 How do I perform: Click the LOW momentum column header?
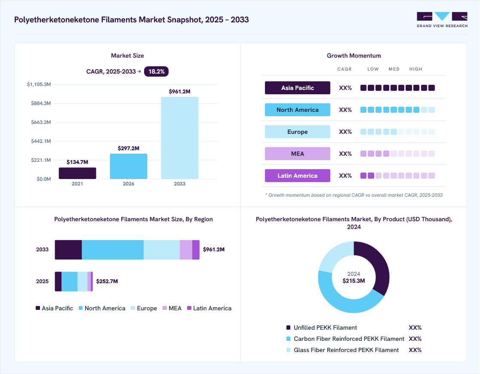click(x=373, y=69)
